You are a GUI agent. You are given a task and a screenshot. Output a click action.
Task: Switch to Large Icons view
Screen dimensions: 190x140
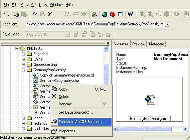click(x=60, y=14)
